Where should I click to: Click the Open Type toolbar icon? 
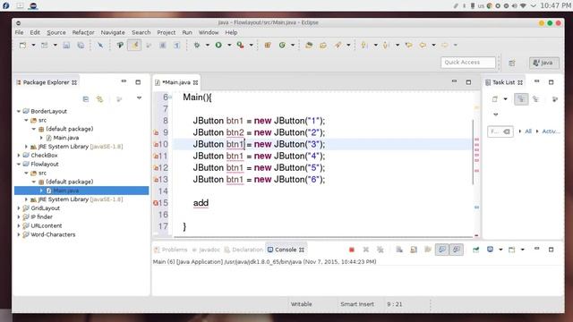pos(309,46)
